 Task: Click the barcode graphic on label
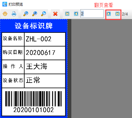click(33, 99)
